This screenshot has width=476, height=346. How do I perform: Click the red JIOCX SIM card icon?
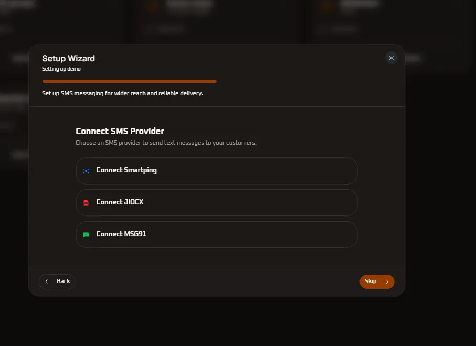click(86, 202)
